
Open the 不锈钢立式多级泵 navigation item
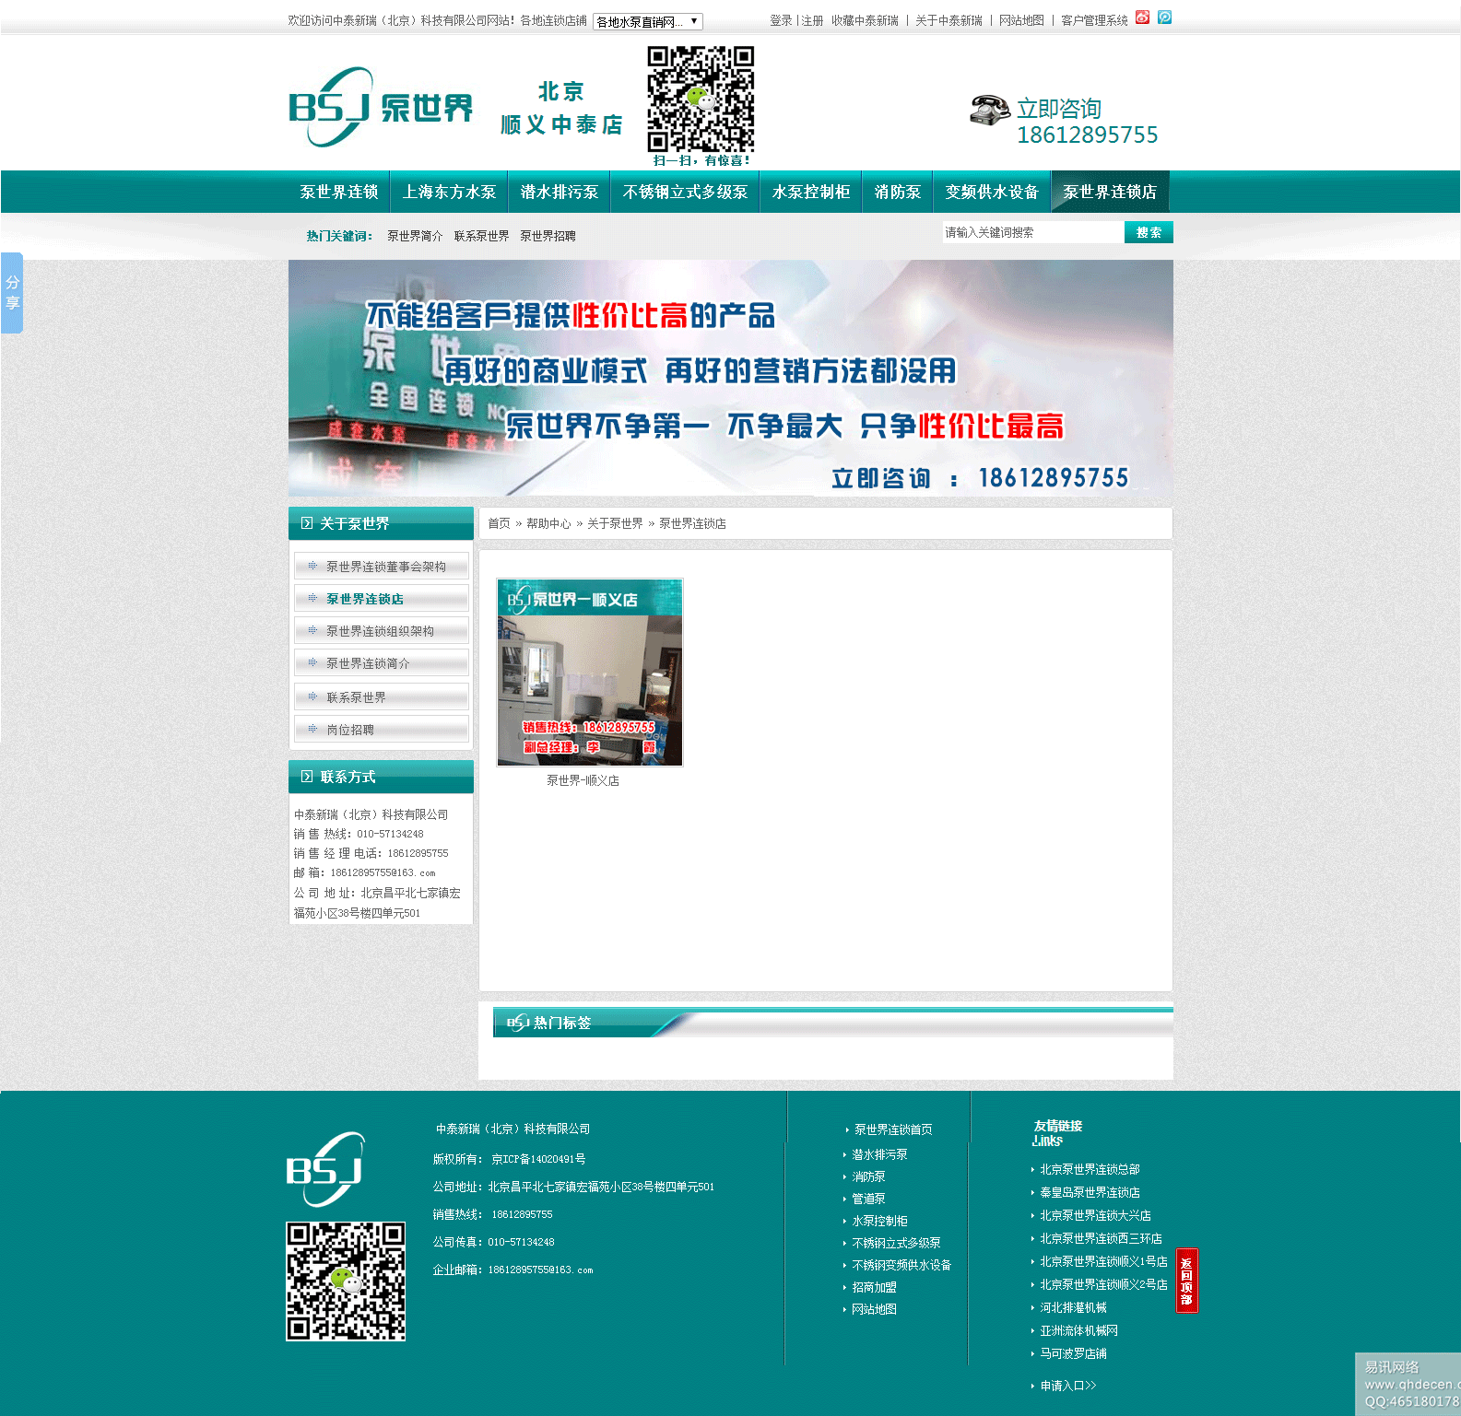click(685, 192)
